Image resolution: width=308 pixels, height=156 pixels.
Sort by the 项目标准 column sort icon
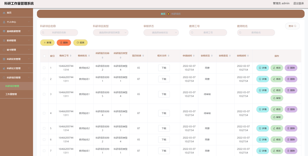(143, 56)
